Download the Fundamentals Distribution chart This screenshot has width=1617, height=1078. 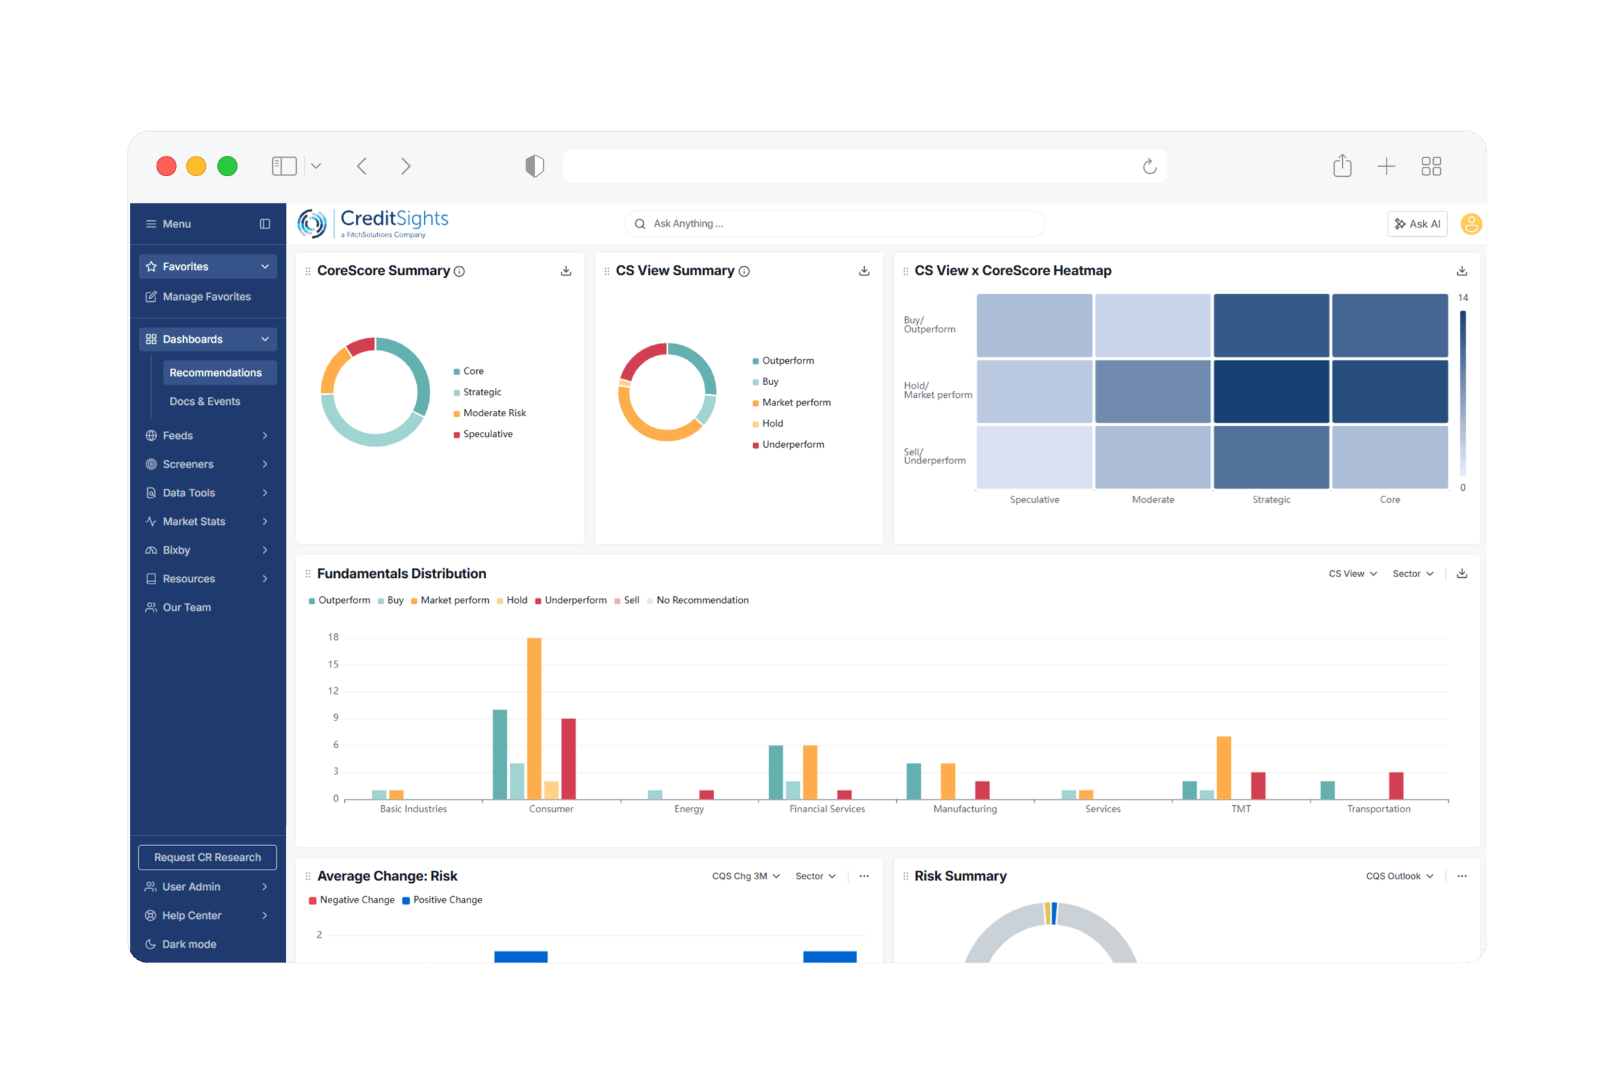click(x=1462, y=573)
